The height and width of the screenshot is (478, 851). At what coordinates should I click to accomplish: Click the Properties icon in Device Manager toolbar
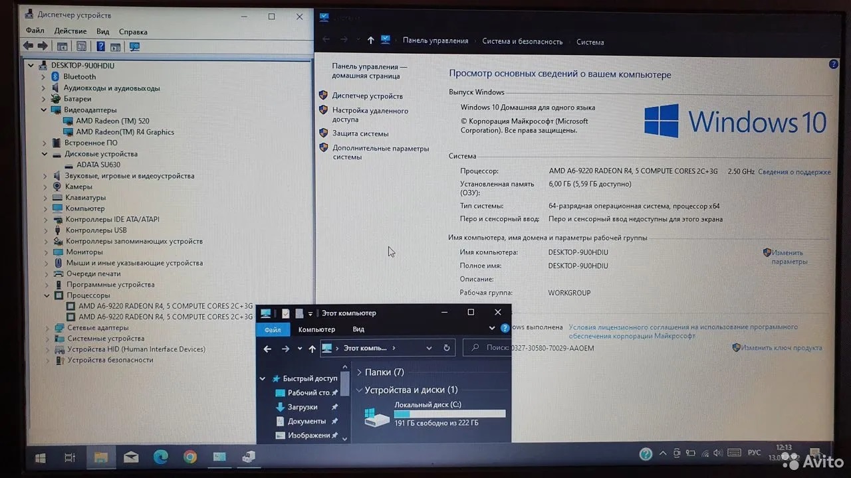[81, 46]
